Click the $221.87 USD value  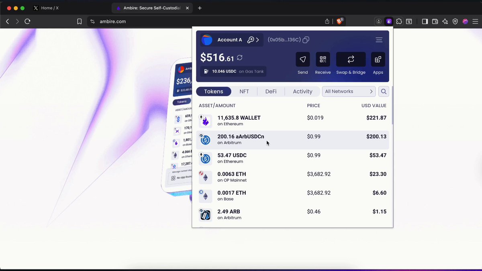tap(376, 118)
